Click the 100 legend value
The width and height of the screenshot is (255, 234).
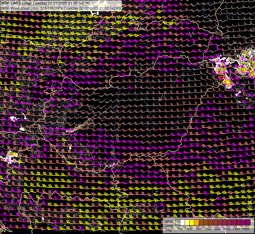[180, 229]
